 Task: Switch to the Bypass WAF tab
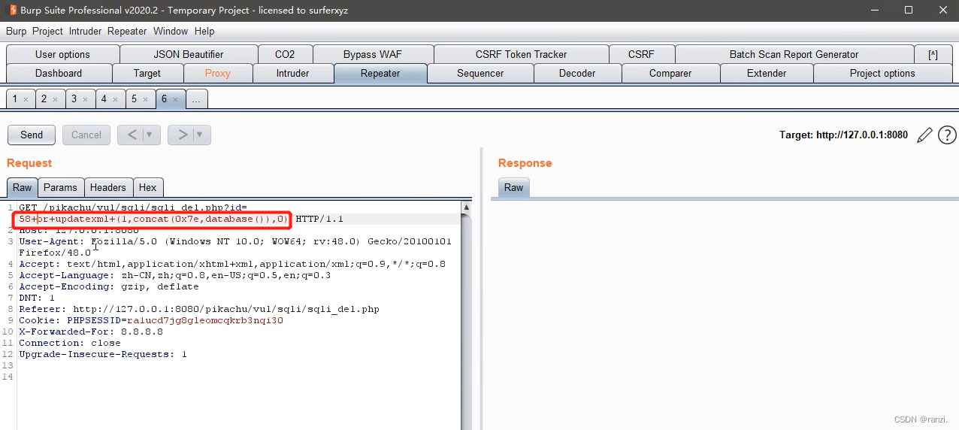tap(373, 54)
